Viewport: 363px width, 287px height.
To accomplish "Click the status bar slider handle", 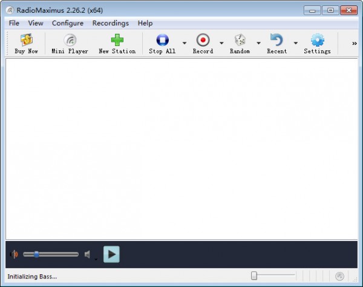I will (x=254, y=275).
